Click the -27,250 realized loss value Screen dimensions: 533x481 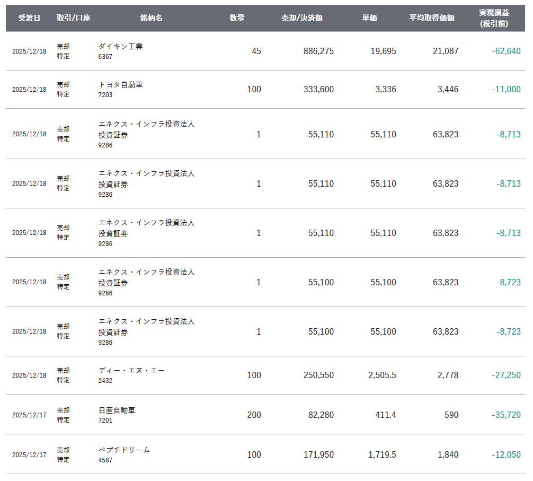(506, 375)
